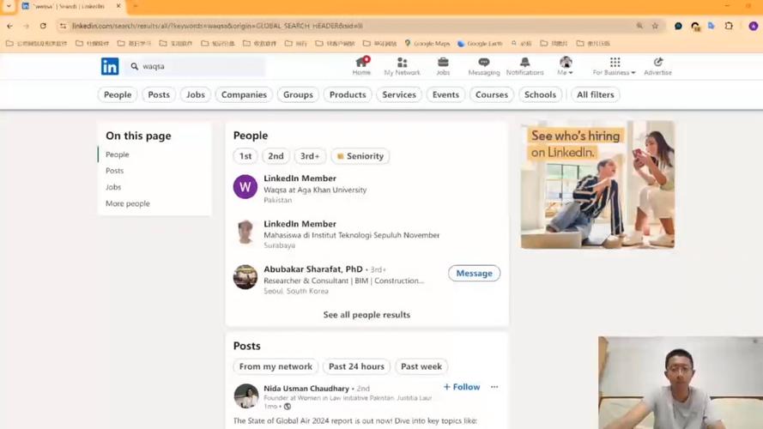Image resolution: width=763 pixels, height=429 pixels.
Task: Go to Home in the LinkedIn nav
Action: [x=361, y=66]
